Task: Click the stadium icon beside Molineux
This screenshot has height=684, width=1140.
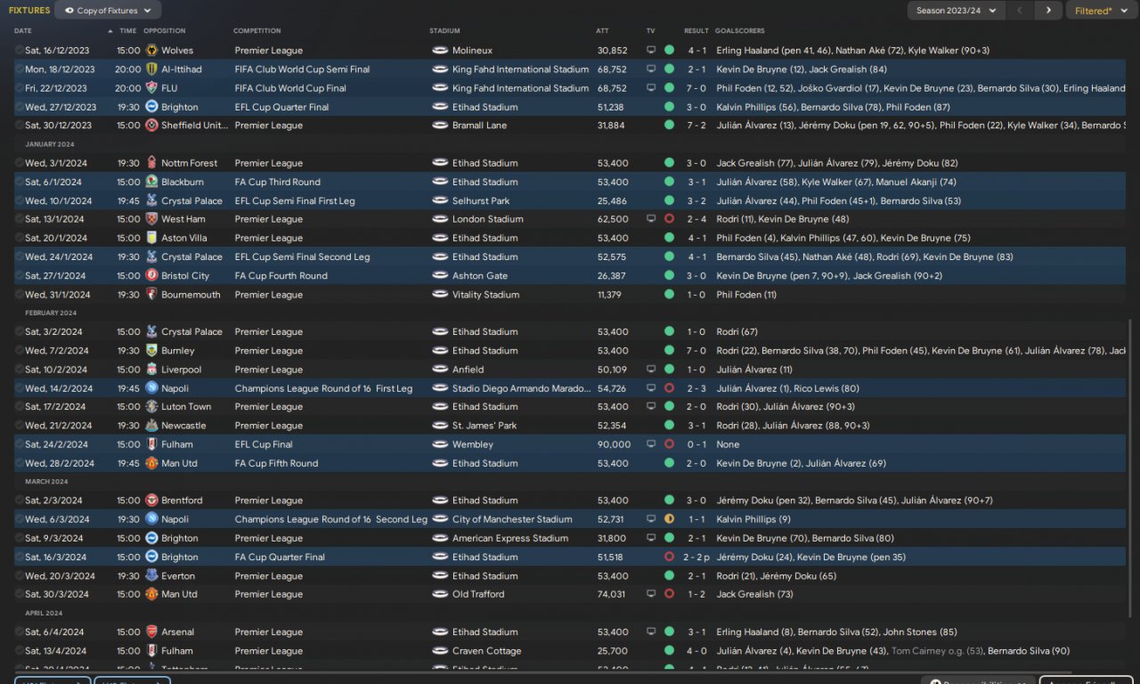Action: coord(440,51)
